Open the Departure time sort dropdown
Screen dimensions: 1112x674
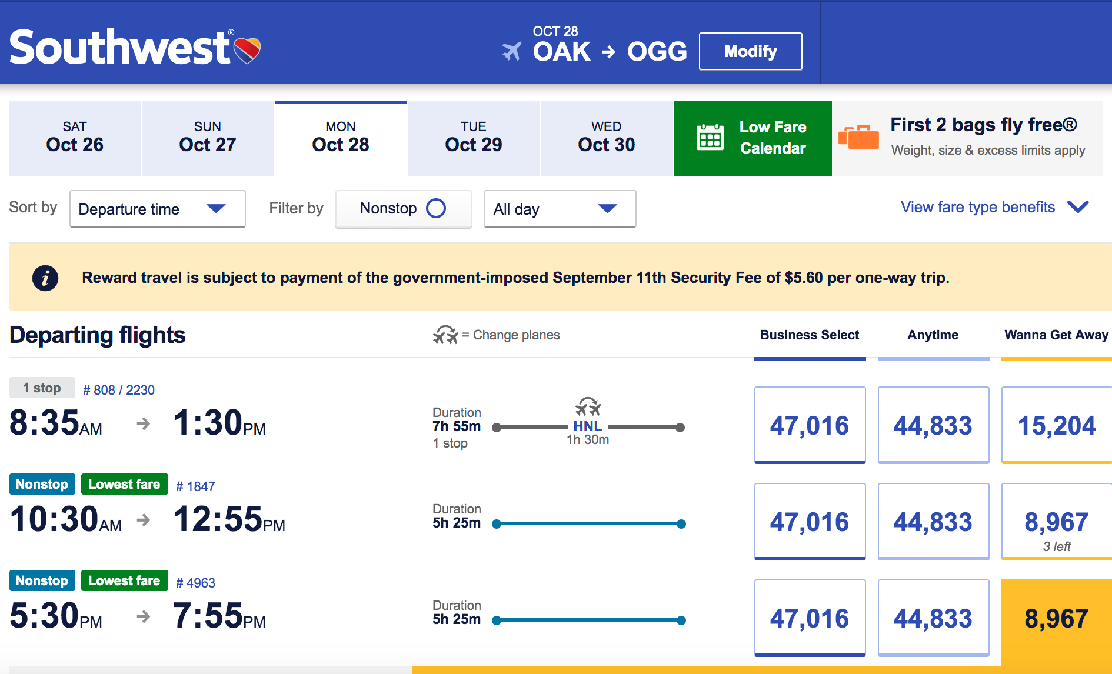158,209
